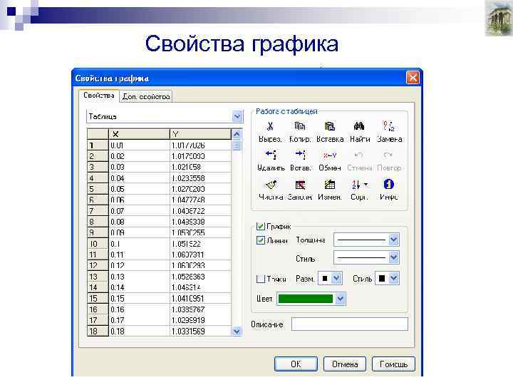Screen dimensions: 513x385
Task: Click the Отмена undo icon in the table tools
Action: (x=359, y=155)
